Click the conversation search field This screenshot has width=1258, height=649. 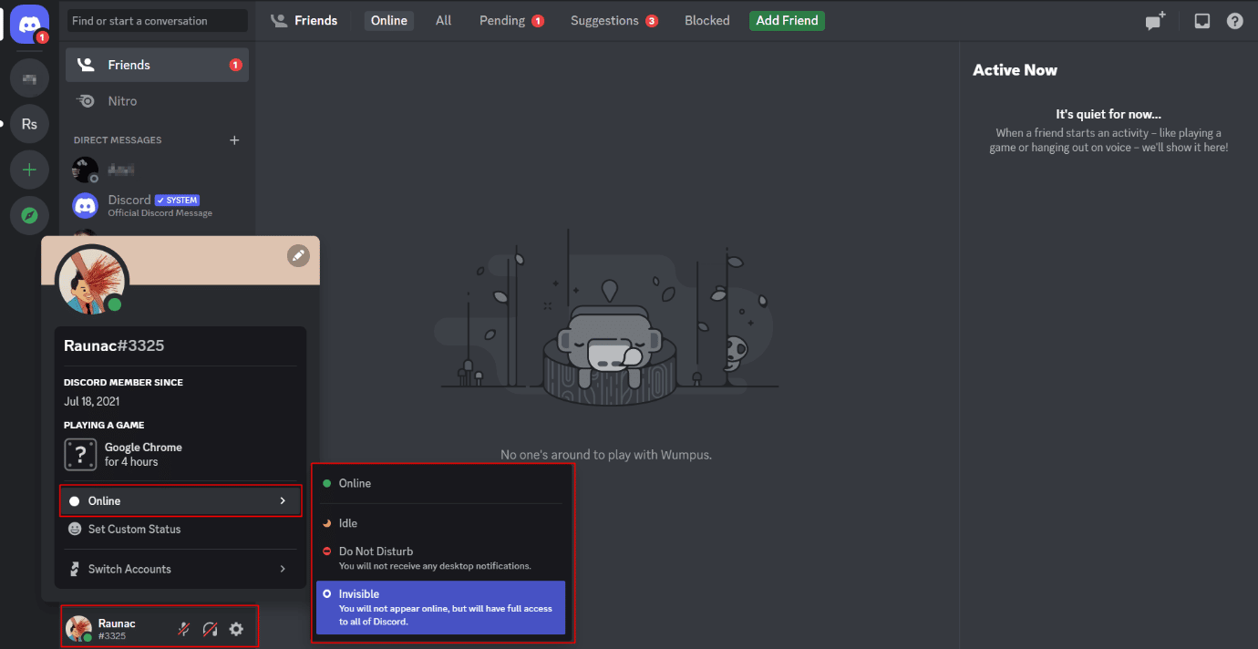(156, 20)
